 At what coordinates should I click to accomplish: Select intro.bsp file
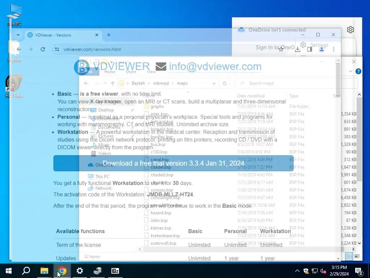point(159,220)
